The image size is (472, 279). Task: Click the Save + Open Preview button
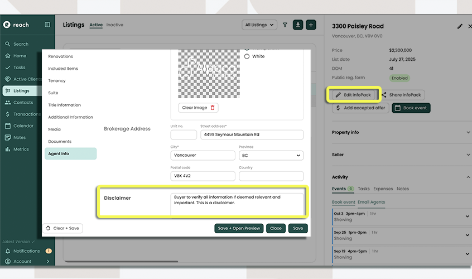tap(239, 228)
